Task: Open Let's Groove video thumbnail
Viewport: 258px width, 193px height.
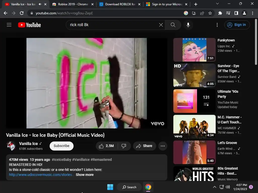Action: tap(194, 152)
